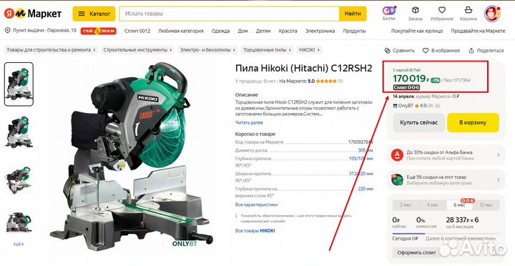Click the -1% discount badge
Screen dimensions: 515x266
tap(436, 80)
